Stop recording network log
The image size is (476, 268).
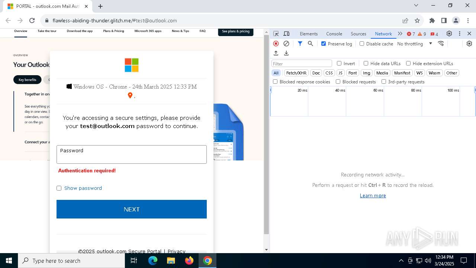click(x=276, y=44)
